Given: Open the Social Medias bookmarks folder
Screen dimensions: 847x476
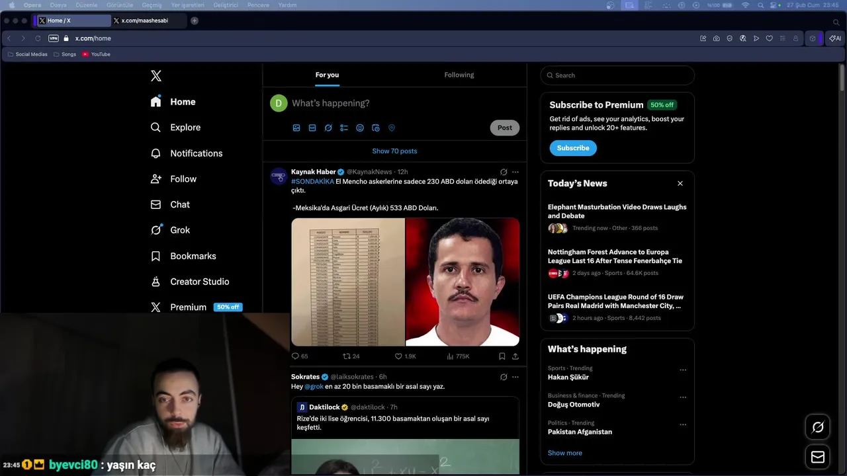Looking at the screenshot, I should (x=28, y=54).
